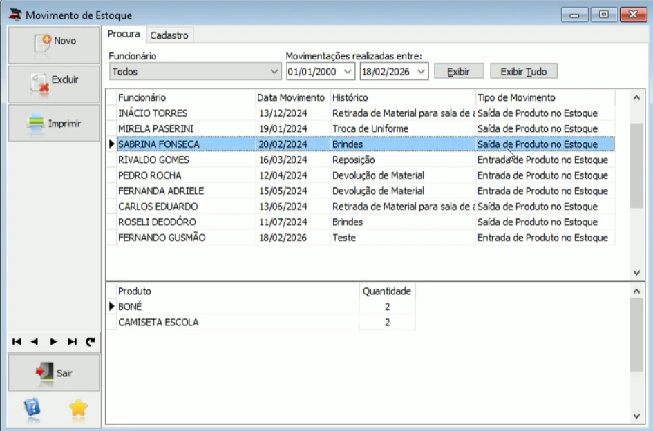Screen dimensions: 653x431
Task: Sort by Data Movimento column header
Action: click(x=293, y=97)
